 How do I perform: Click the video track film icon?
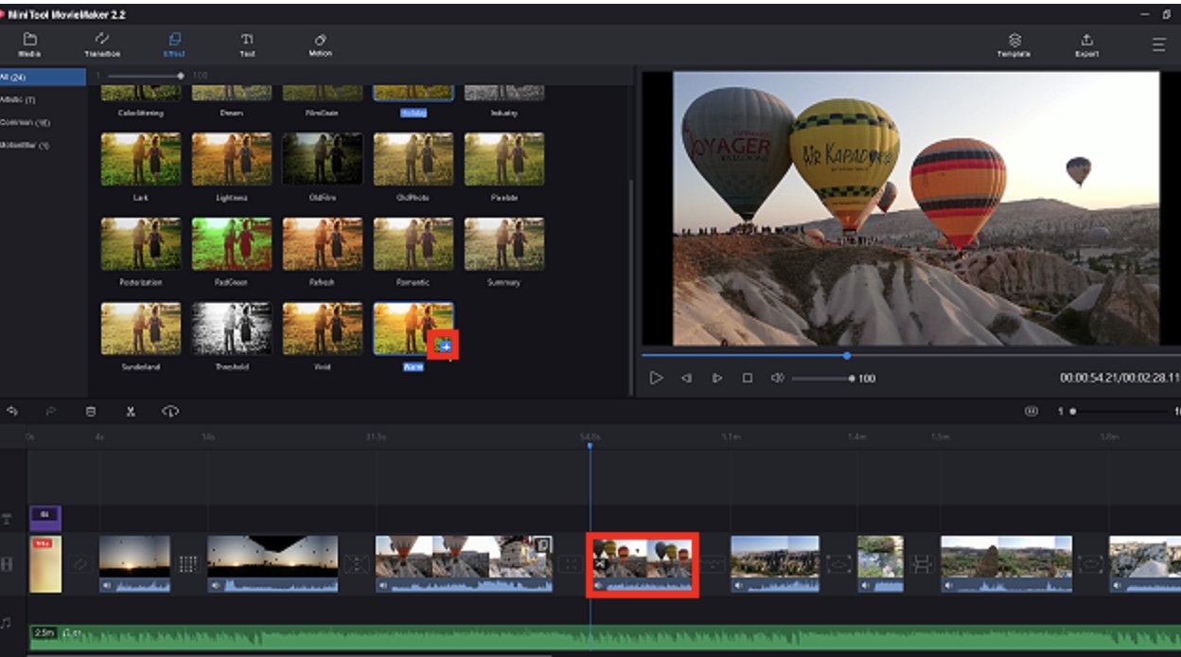point(7,563)
